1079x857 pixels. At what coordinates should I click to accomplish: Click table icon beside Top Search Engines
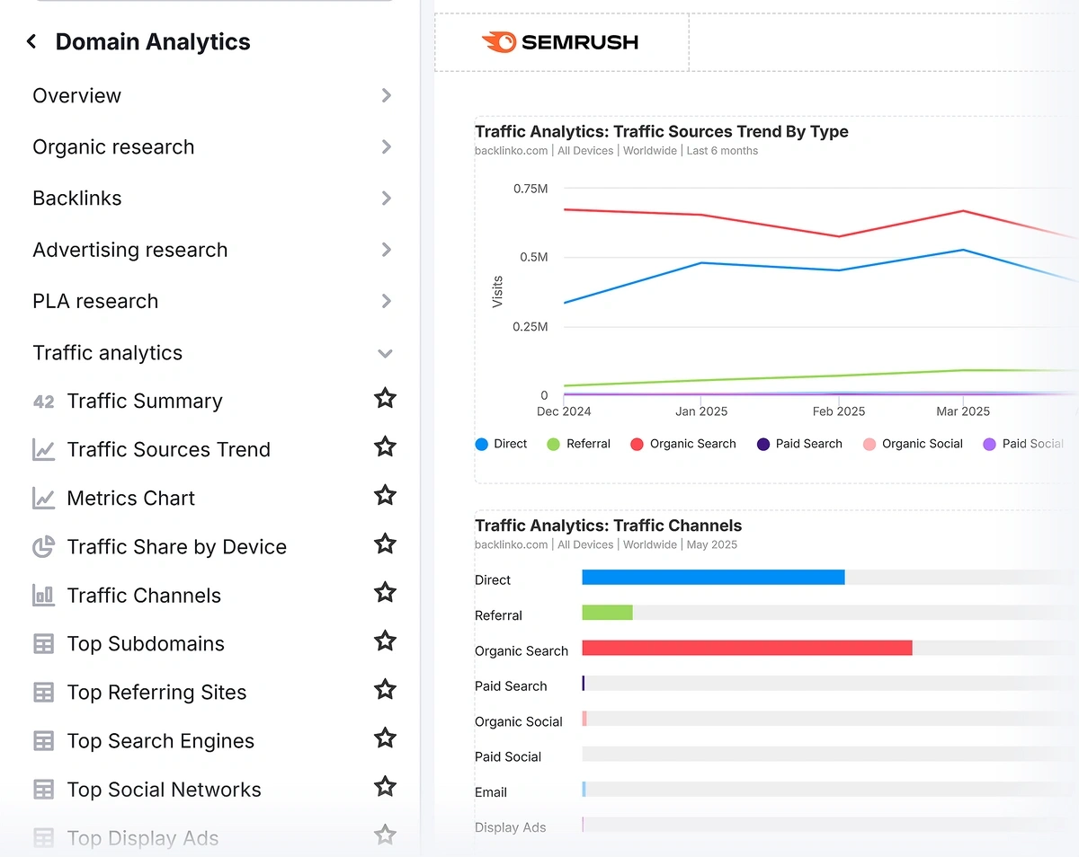pos(43,741)
